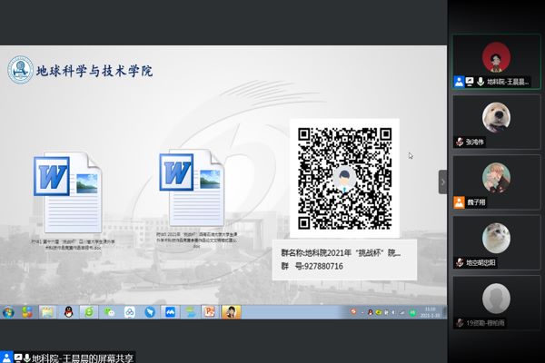Screen dimensions: 545x363
Task: Select 张鸿伟's dog avatar tile
Action: point(495,120)
